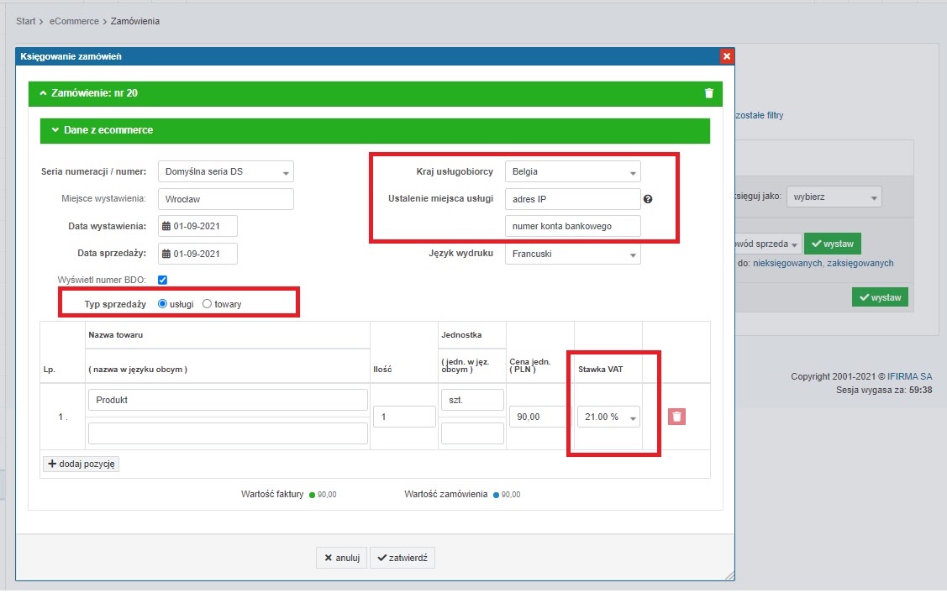Open the IFIRMA SA link in footer
This screenshot has width=947, height=593.
coord(909,376)
